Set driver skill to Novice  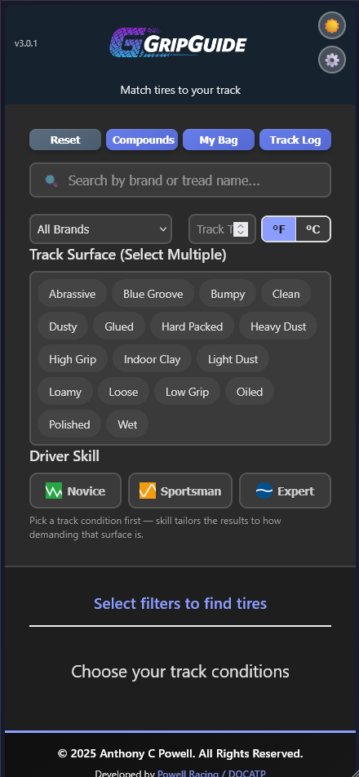[75, 491]
